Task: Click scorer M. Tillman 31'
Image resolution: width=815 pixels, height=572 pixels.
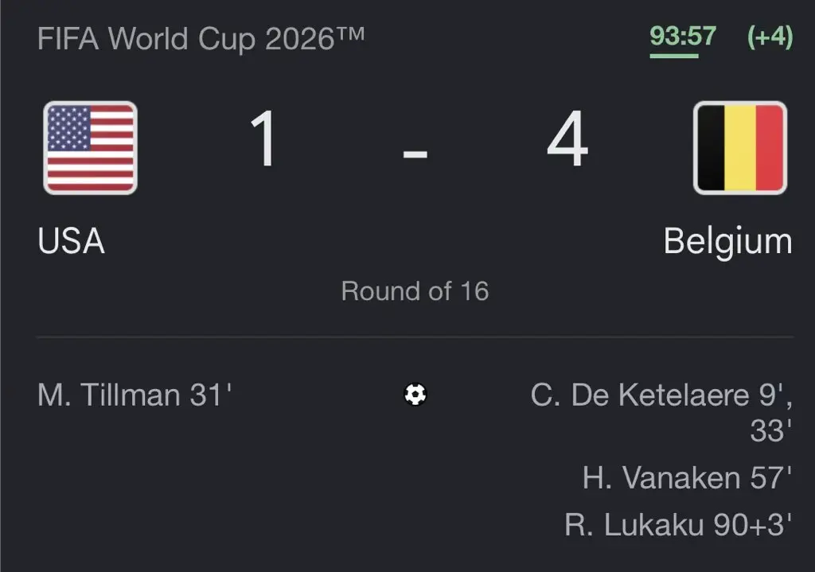Action: [135, 395]
